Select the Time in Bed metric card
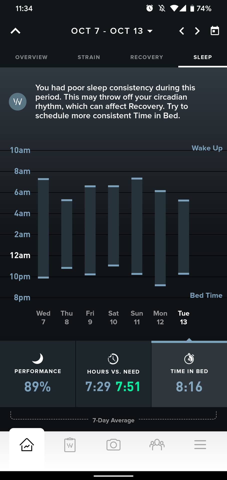 point(189,374)
